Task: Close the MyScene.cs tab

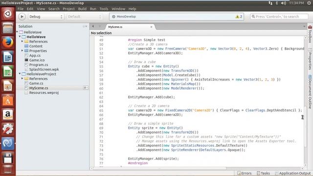Action: click(x=151, y=27)
